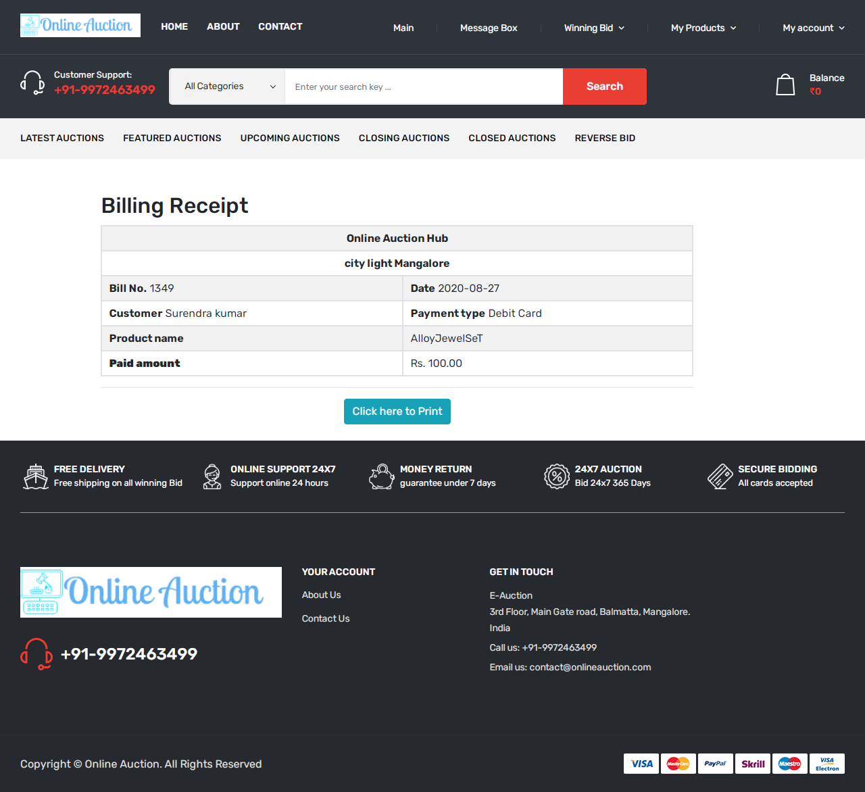
Task: Go to the HOME page
Action: (x=174, y=26)
